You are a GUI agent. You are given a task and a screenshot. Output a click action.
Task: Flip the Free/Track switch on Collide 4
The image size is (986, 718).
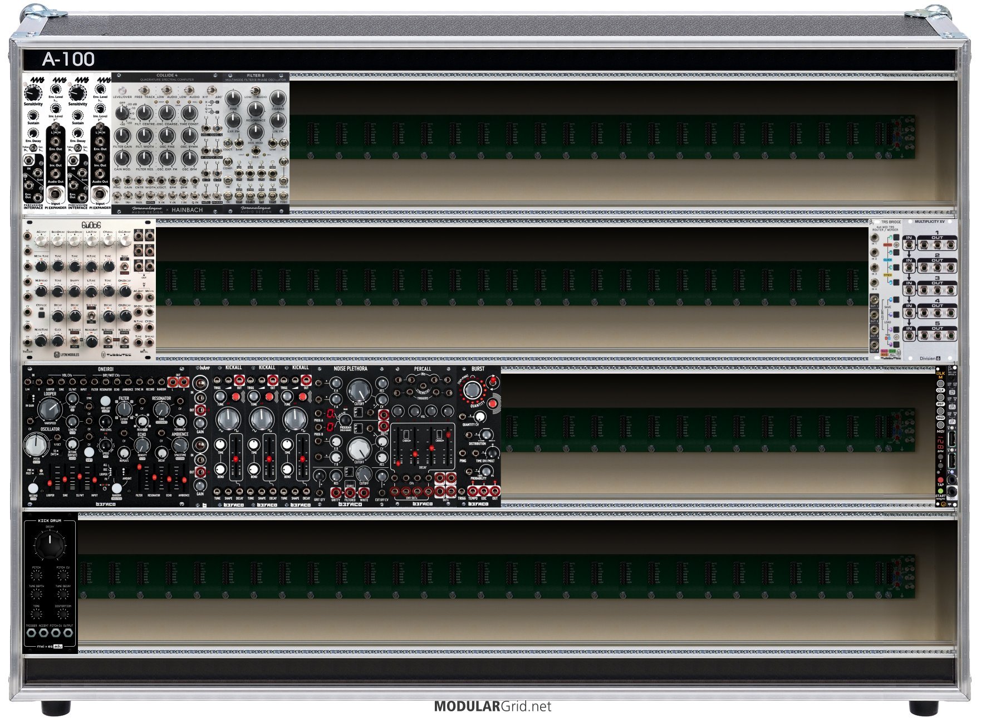[144, 89]
